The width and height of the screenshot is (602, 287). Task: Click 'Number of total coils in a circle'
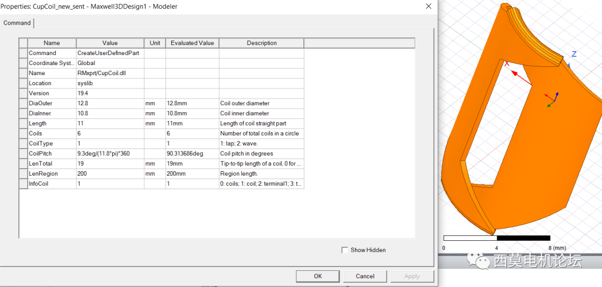coord(261,133)
